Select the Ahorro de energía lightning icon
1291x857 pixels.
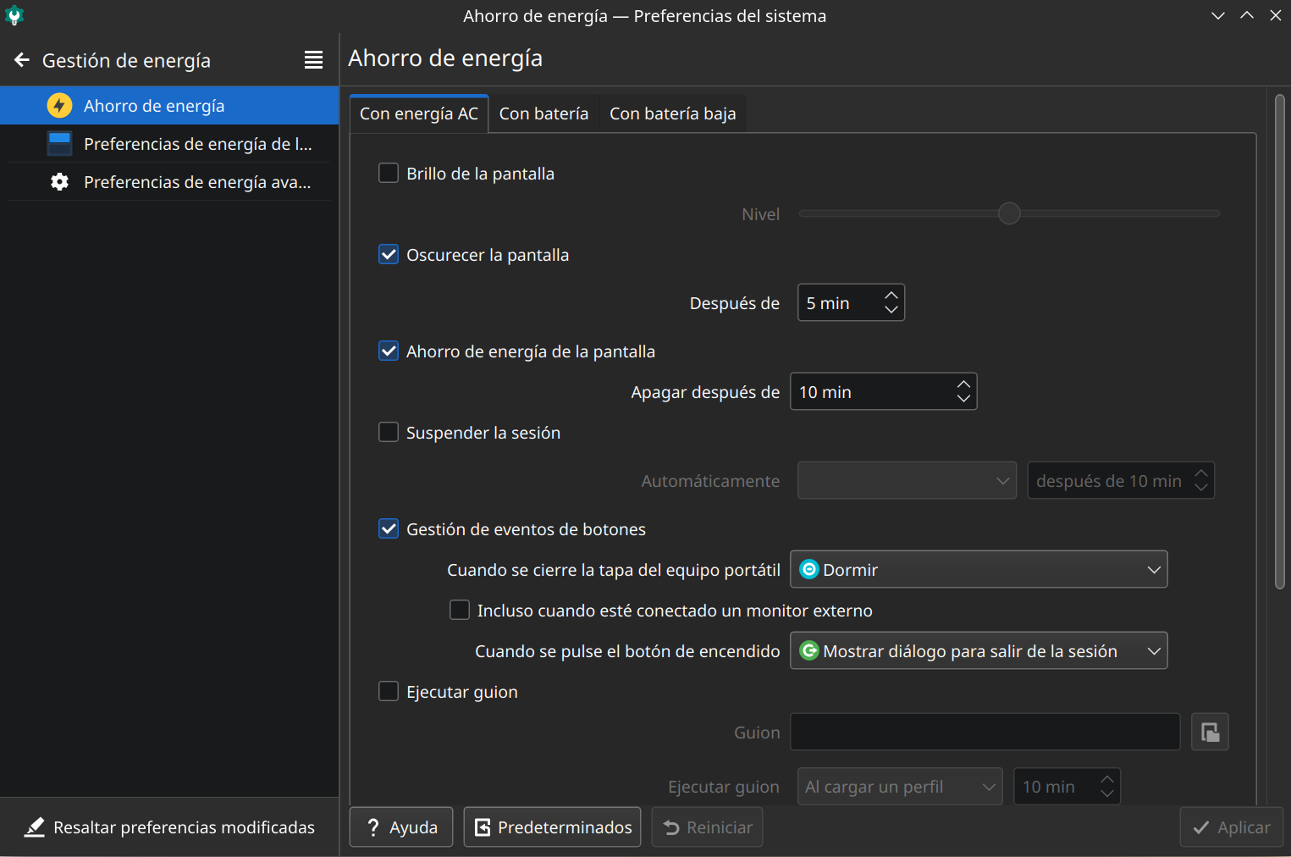(x=59, y=106)
